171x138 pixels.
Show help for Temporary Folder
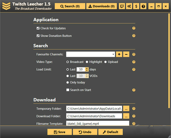134,109
